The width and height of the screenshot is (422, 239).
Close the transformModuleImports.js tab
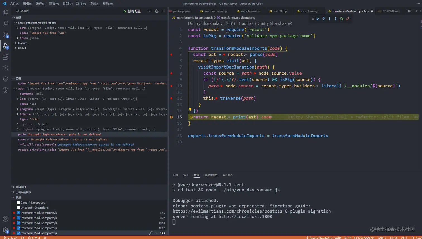pyautogui.click(x=372, y=11)
